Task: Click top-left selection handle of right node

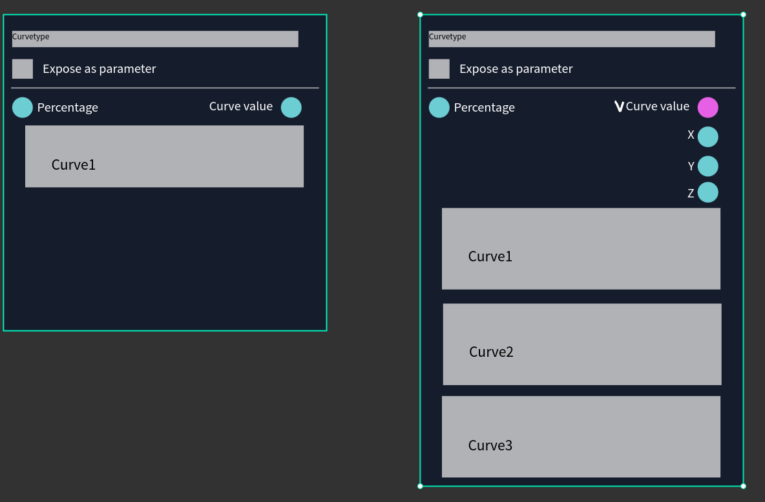Action: click(x=421, y=15)
